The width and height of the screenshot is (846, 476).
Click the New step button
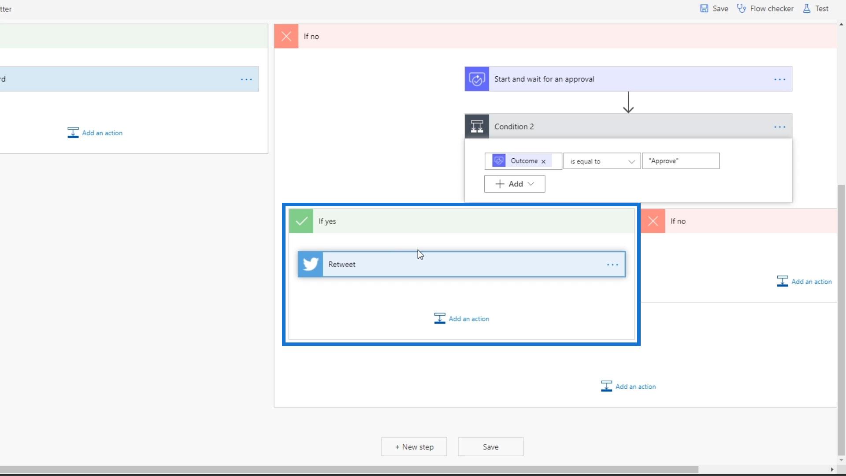coord(414,447)
